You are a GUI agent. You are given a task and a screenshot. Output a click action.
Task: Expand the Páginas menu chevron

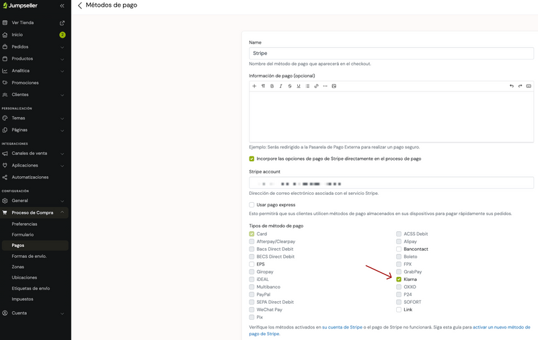[x=62, y=130]
